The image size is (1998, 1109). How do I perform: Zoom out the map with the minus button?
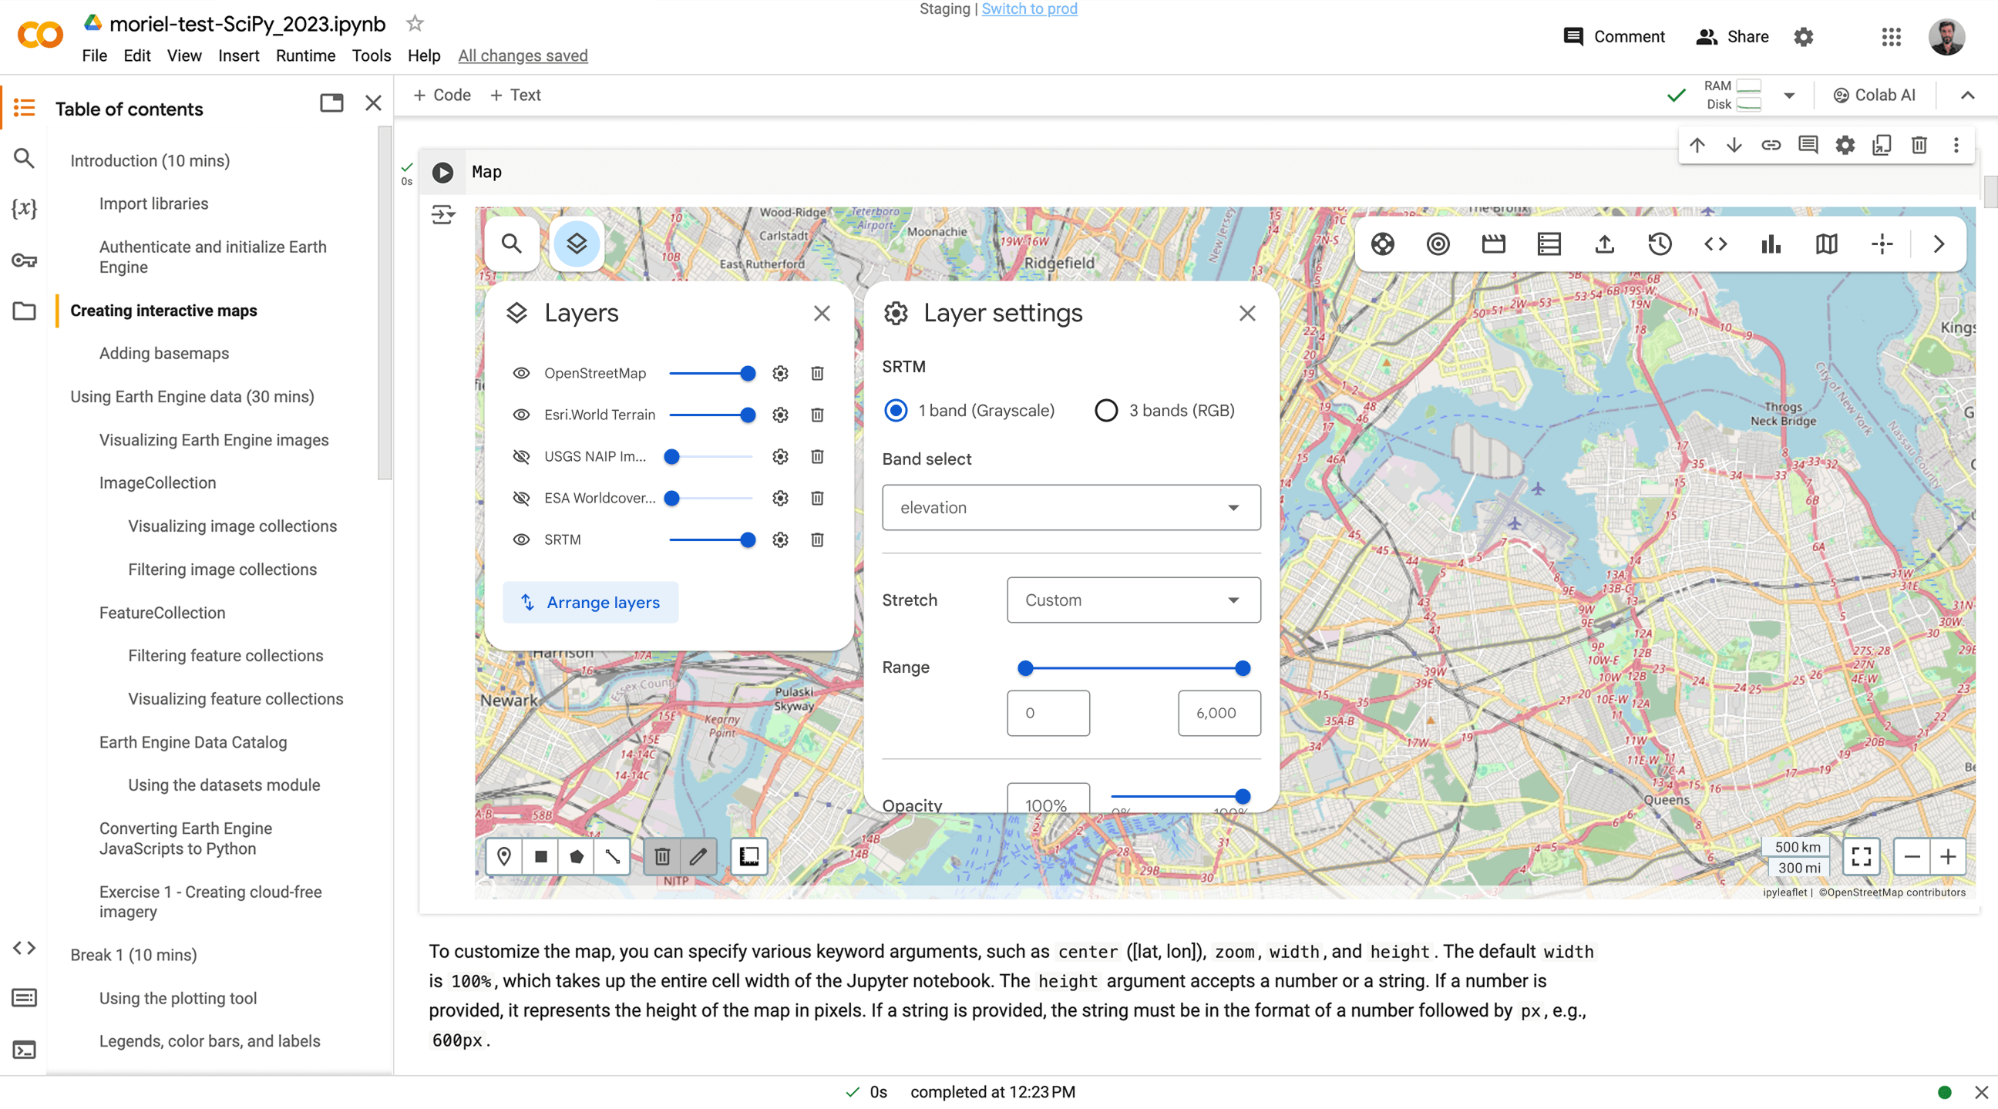pyautogui.click(x=1912, y=856)
